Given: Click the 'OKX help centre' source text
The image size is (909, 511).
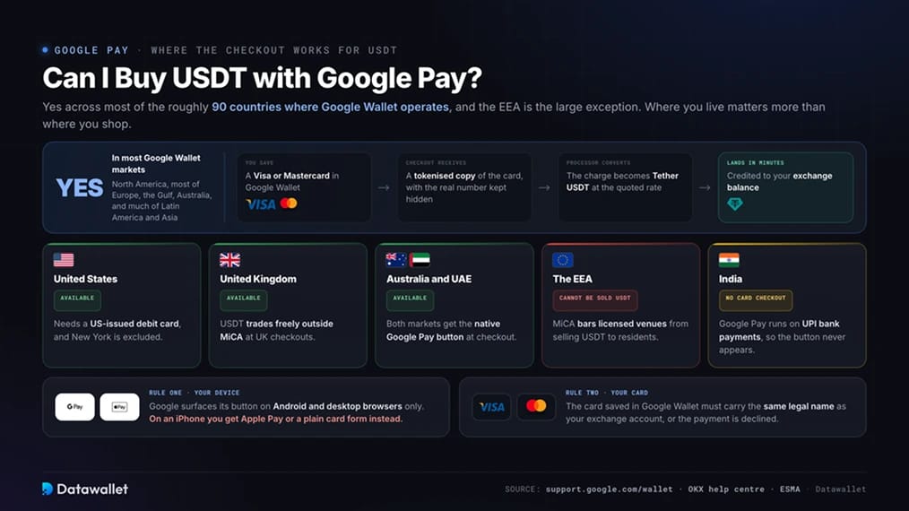Looking at the screenshot, I should [x=726, y=489].
